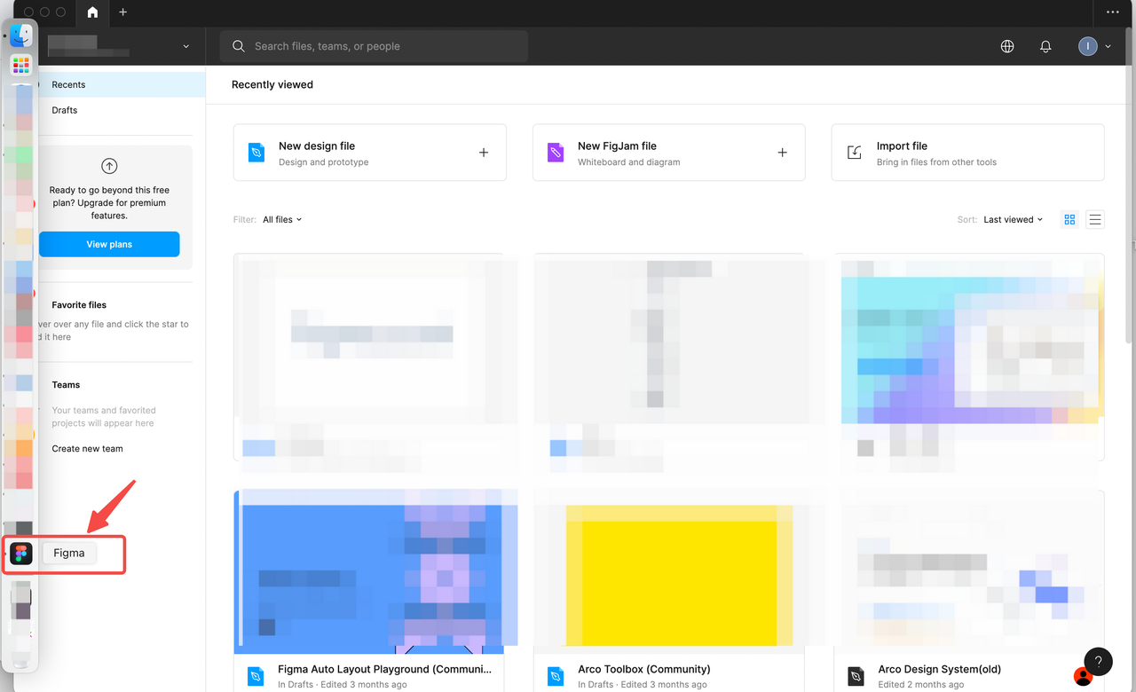Click the plus on New design file

(484, 153)
